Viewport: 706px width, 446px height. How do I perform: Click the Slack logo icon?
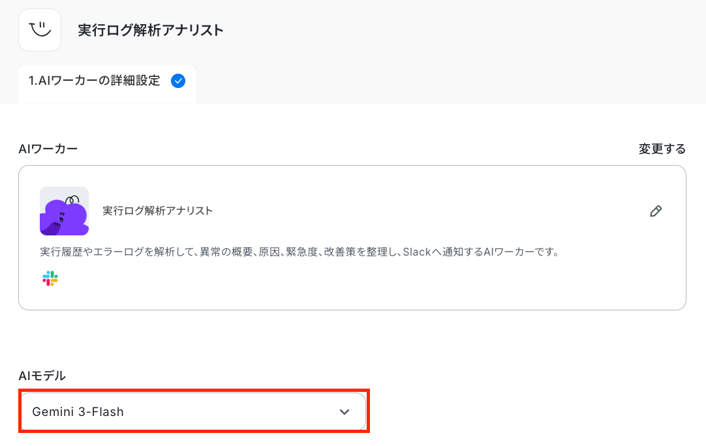pos(50,278)
